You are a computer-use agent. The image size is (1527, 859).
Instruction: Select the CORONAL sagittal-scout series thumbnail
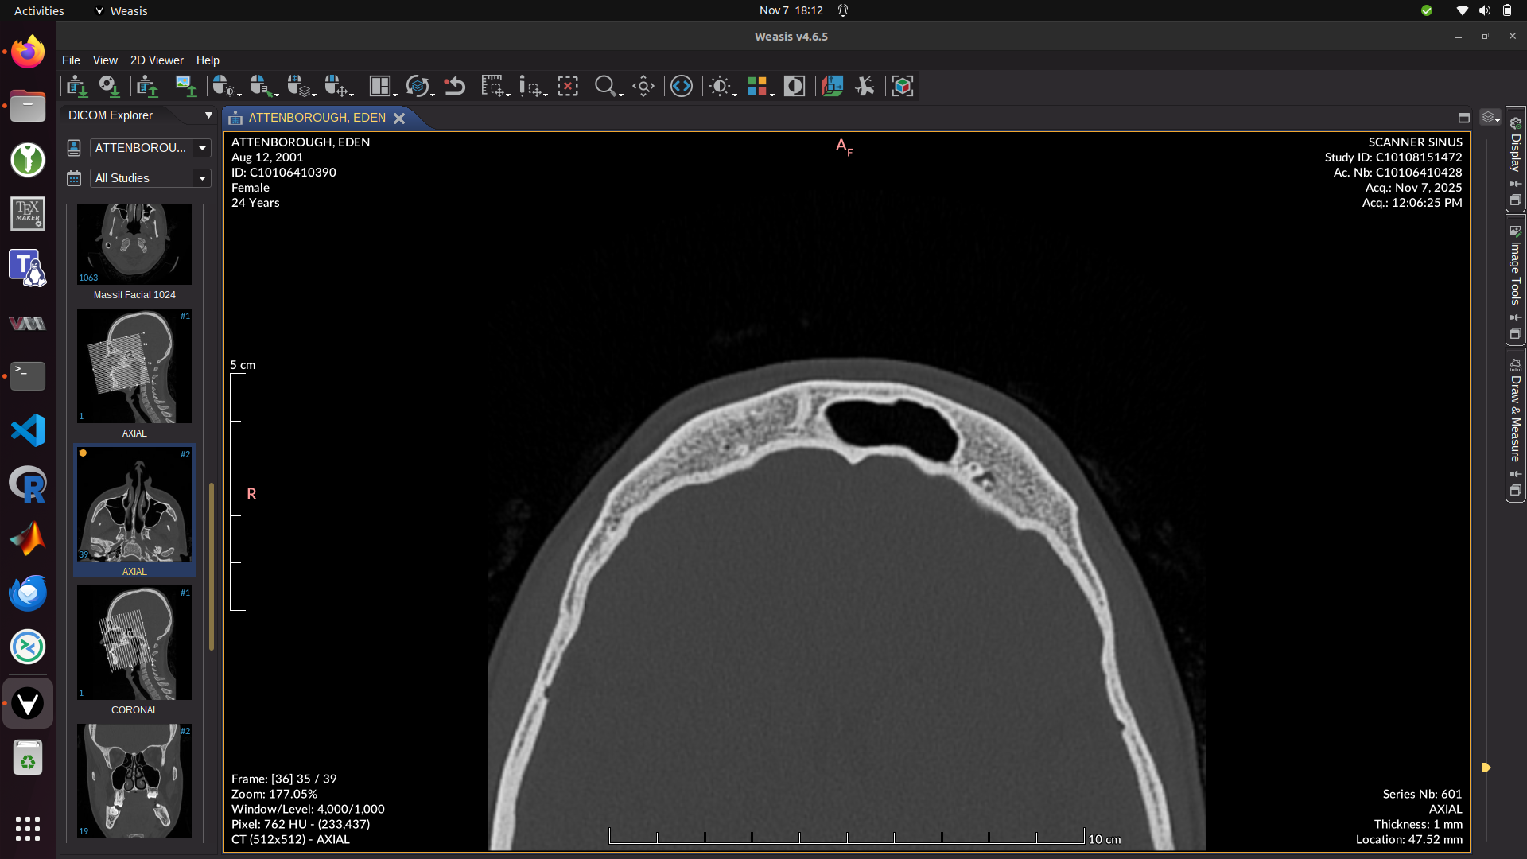(x=134, y=643)
